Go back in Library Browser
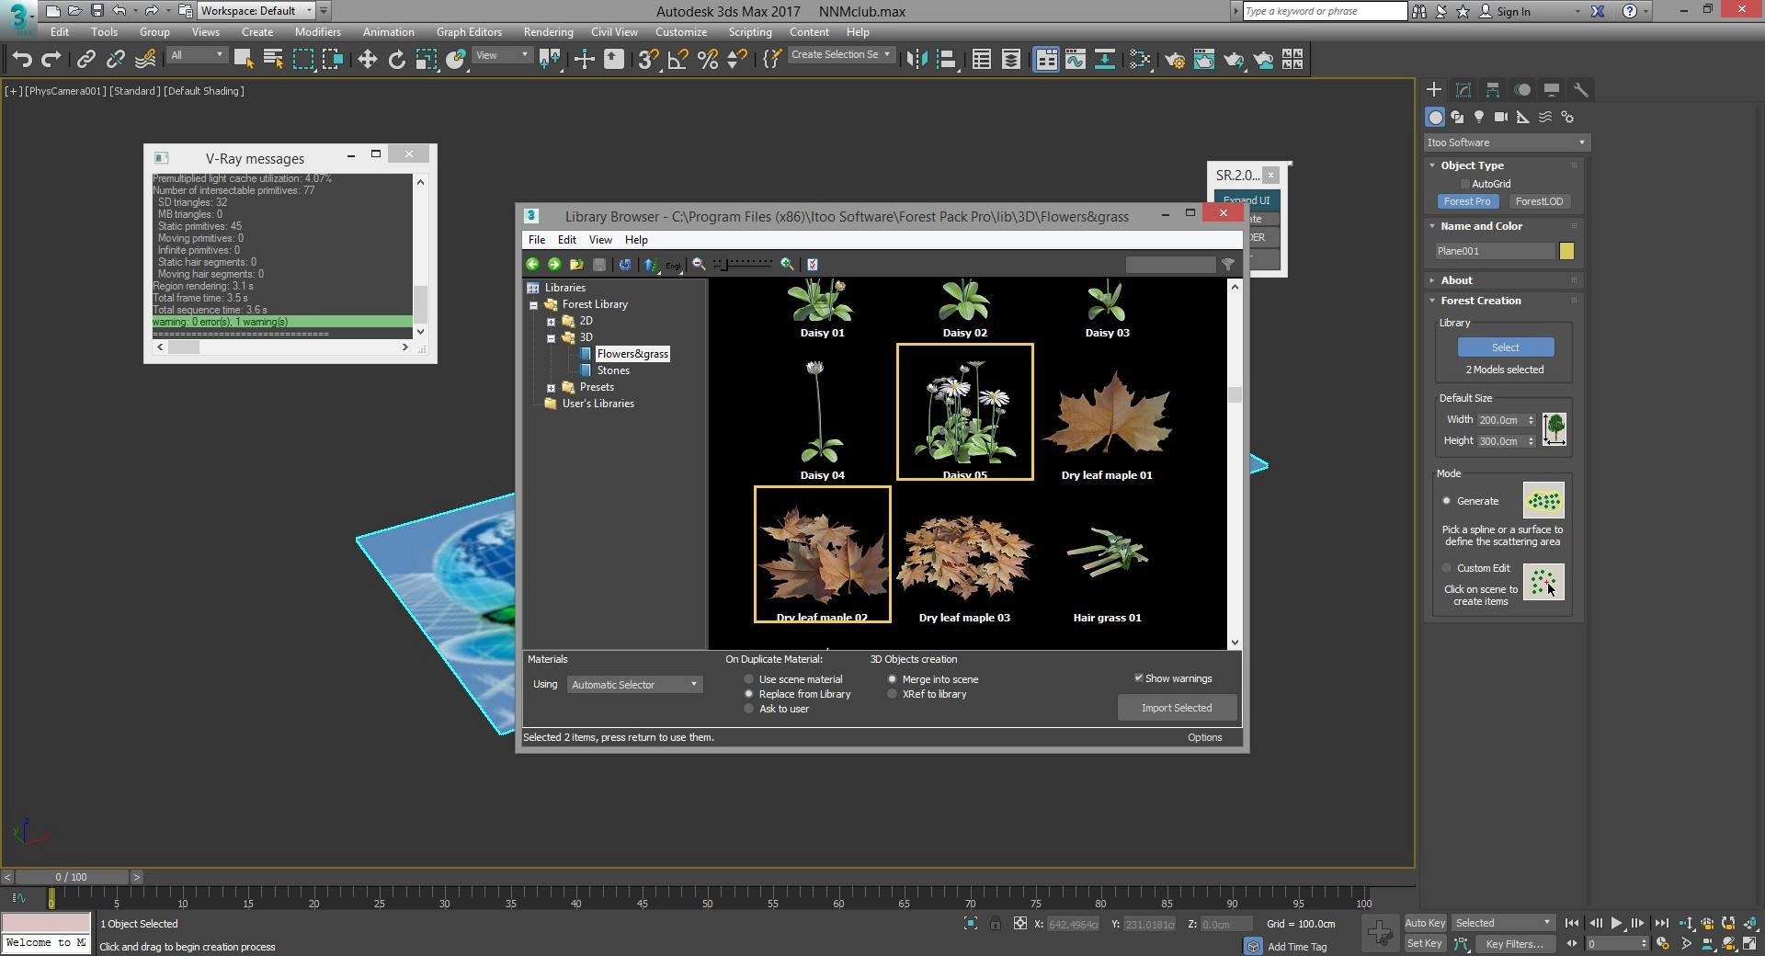Screen dimensions: 1765x956 tap(532, 265)
